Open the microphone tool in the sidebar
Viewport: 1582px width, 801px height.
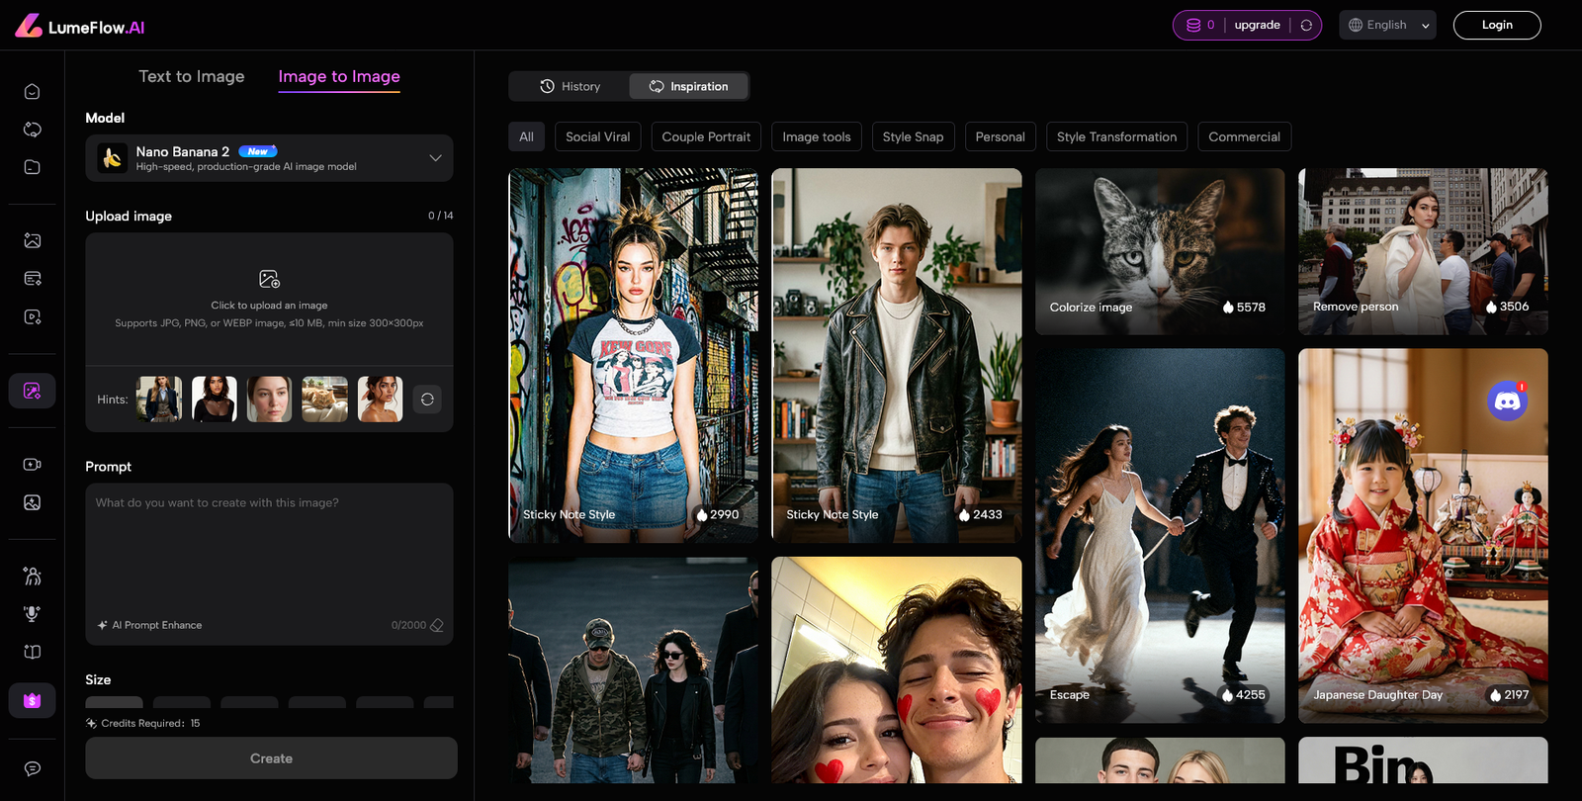[x=32, y=614]
